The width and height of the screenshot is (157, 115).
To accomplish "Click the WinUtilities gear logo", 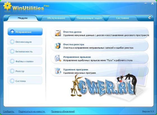I will (x=8, y=6).
